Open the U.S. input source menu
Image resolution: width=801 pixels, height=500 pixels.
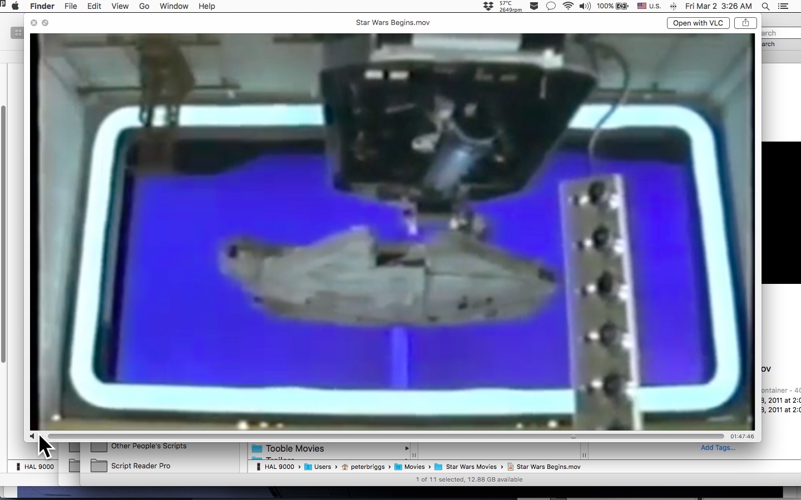[649, 6]
